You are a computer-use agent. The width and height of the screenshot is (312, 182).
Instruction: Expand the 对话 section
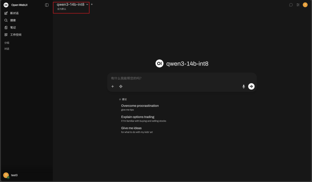7,49
